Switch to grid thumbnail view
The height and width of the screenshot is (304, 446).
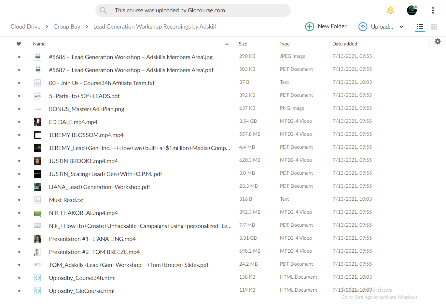pyautogui.click(x=434, y=27)
